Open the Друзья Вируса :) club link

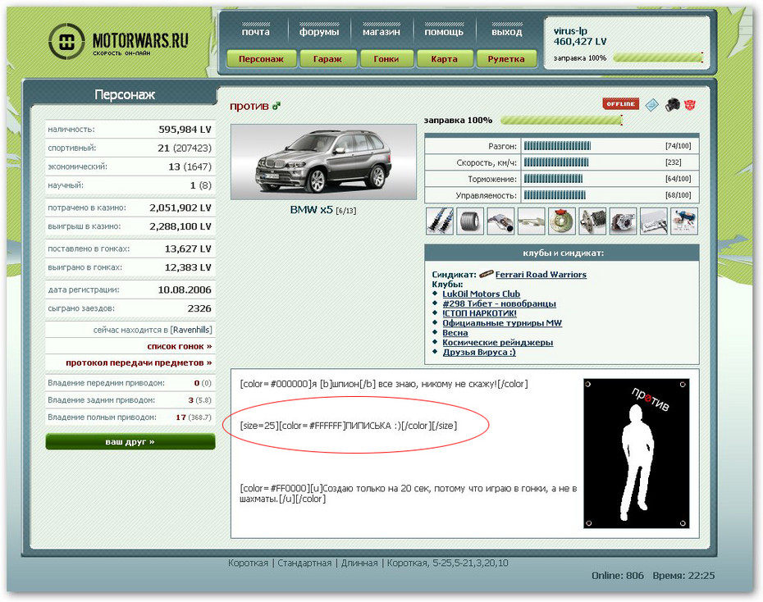[479, 352]
